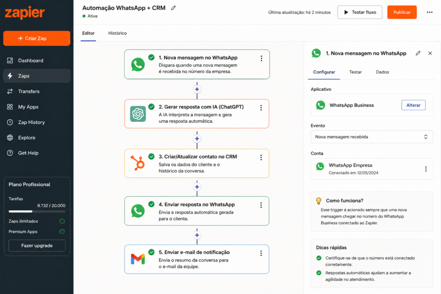Add a step after step 4

click(x=197, y=235)
